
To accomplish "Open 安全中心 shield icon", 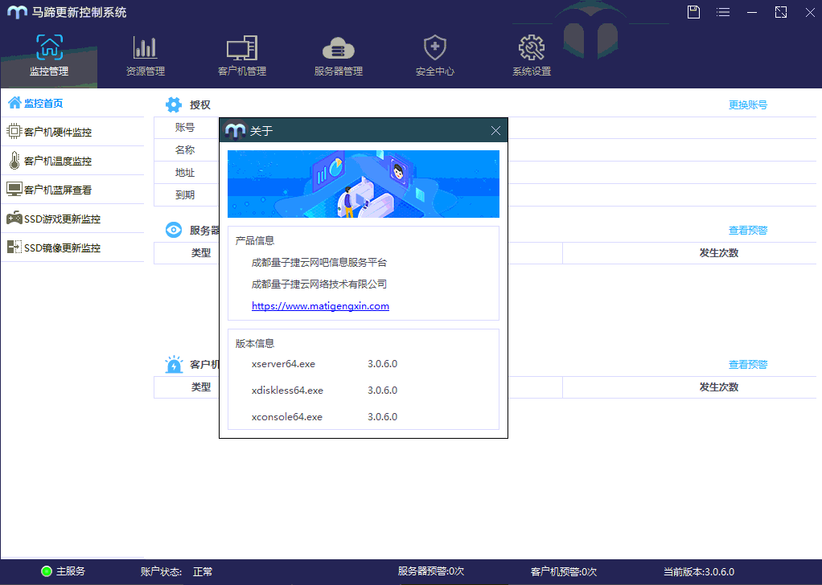I will pos(434,47).
